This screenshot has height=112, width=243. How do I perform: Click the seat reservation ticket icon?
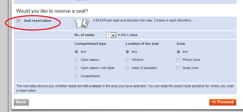coord(82,23)
